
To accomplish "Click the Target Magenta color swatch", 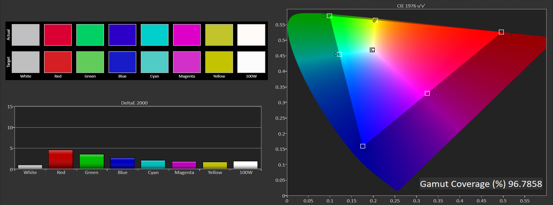I will (x=187, y=62).
